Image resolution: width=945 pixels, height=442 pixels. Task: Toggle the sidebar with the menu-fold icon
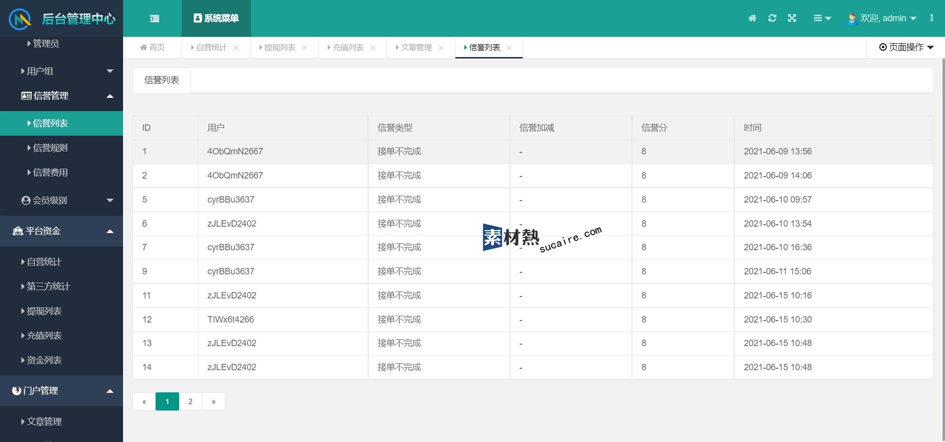coord(155,19)
